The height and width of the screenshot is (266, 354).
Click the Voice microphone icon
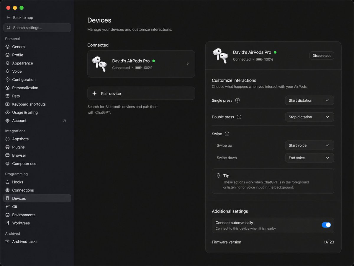(x=8, y=71)
